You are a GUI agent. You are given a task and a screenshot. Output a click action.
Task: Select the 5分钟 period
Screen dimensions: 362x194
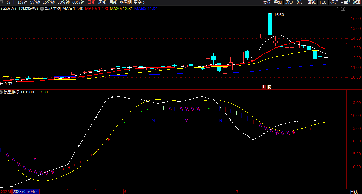[35, 2]
